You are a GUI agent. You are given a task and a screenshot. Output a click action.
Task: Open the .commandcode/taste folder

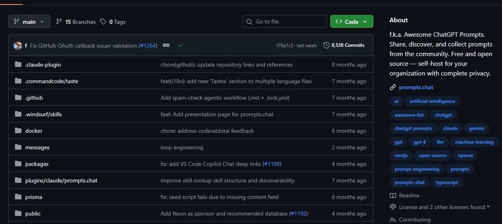pos(52,81)
